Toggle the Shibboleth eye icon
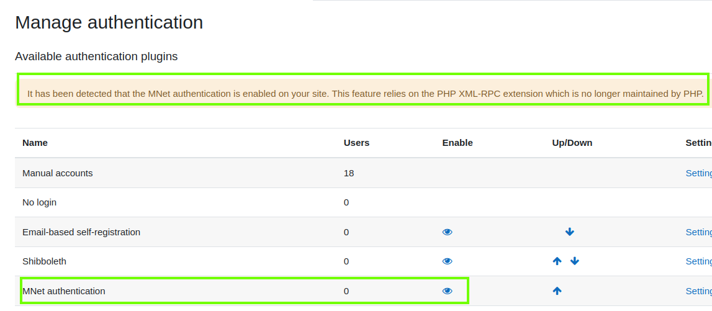 (x=448, y=261)
